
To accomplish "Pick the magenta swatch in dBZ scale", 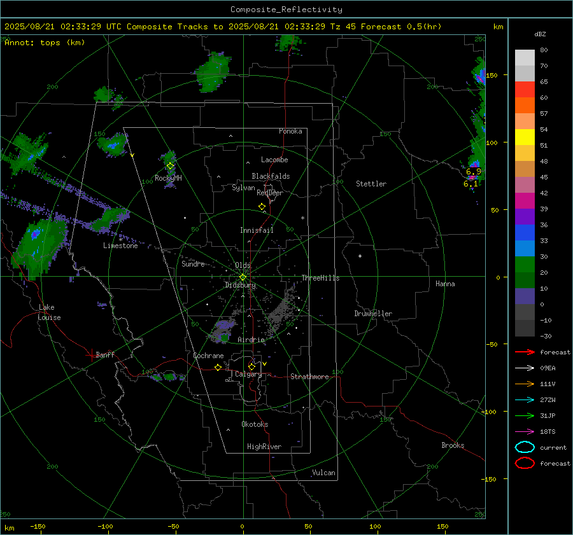I will coord(525,200).
